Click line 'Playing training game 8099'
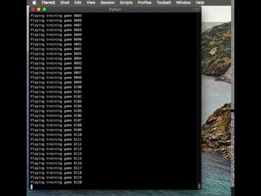The width and height of the screenshot is (261, 196). pos(56,82)
